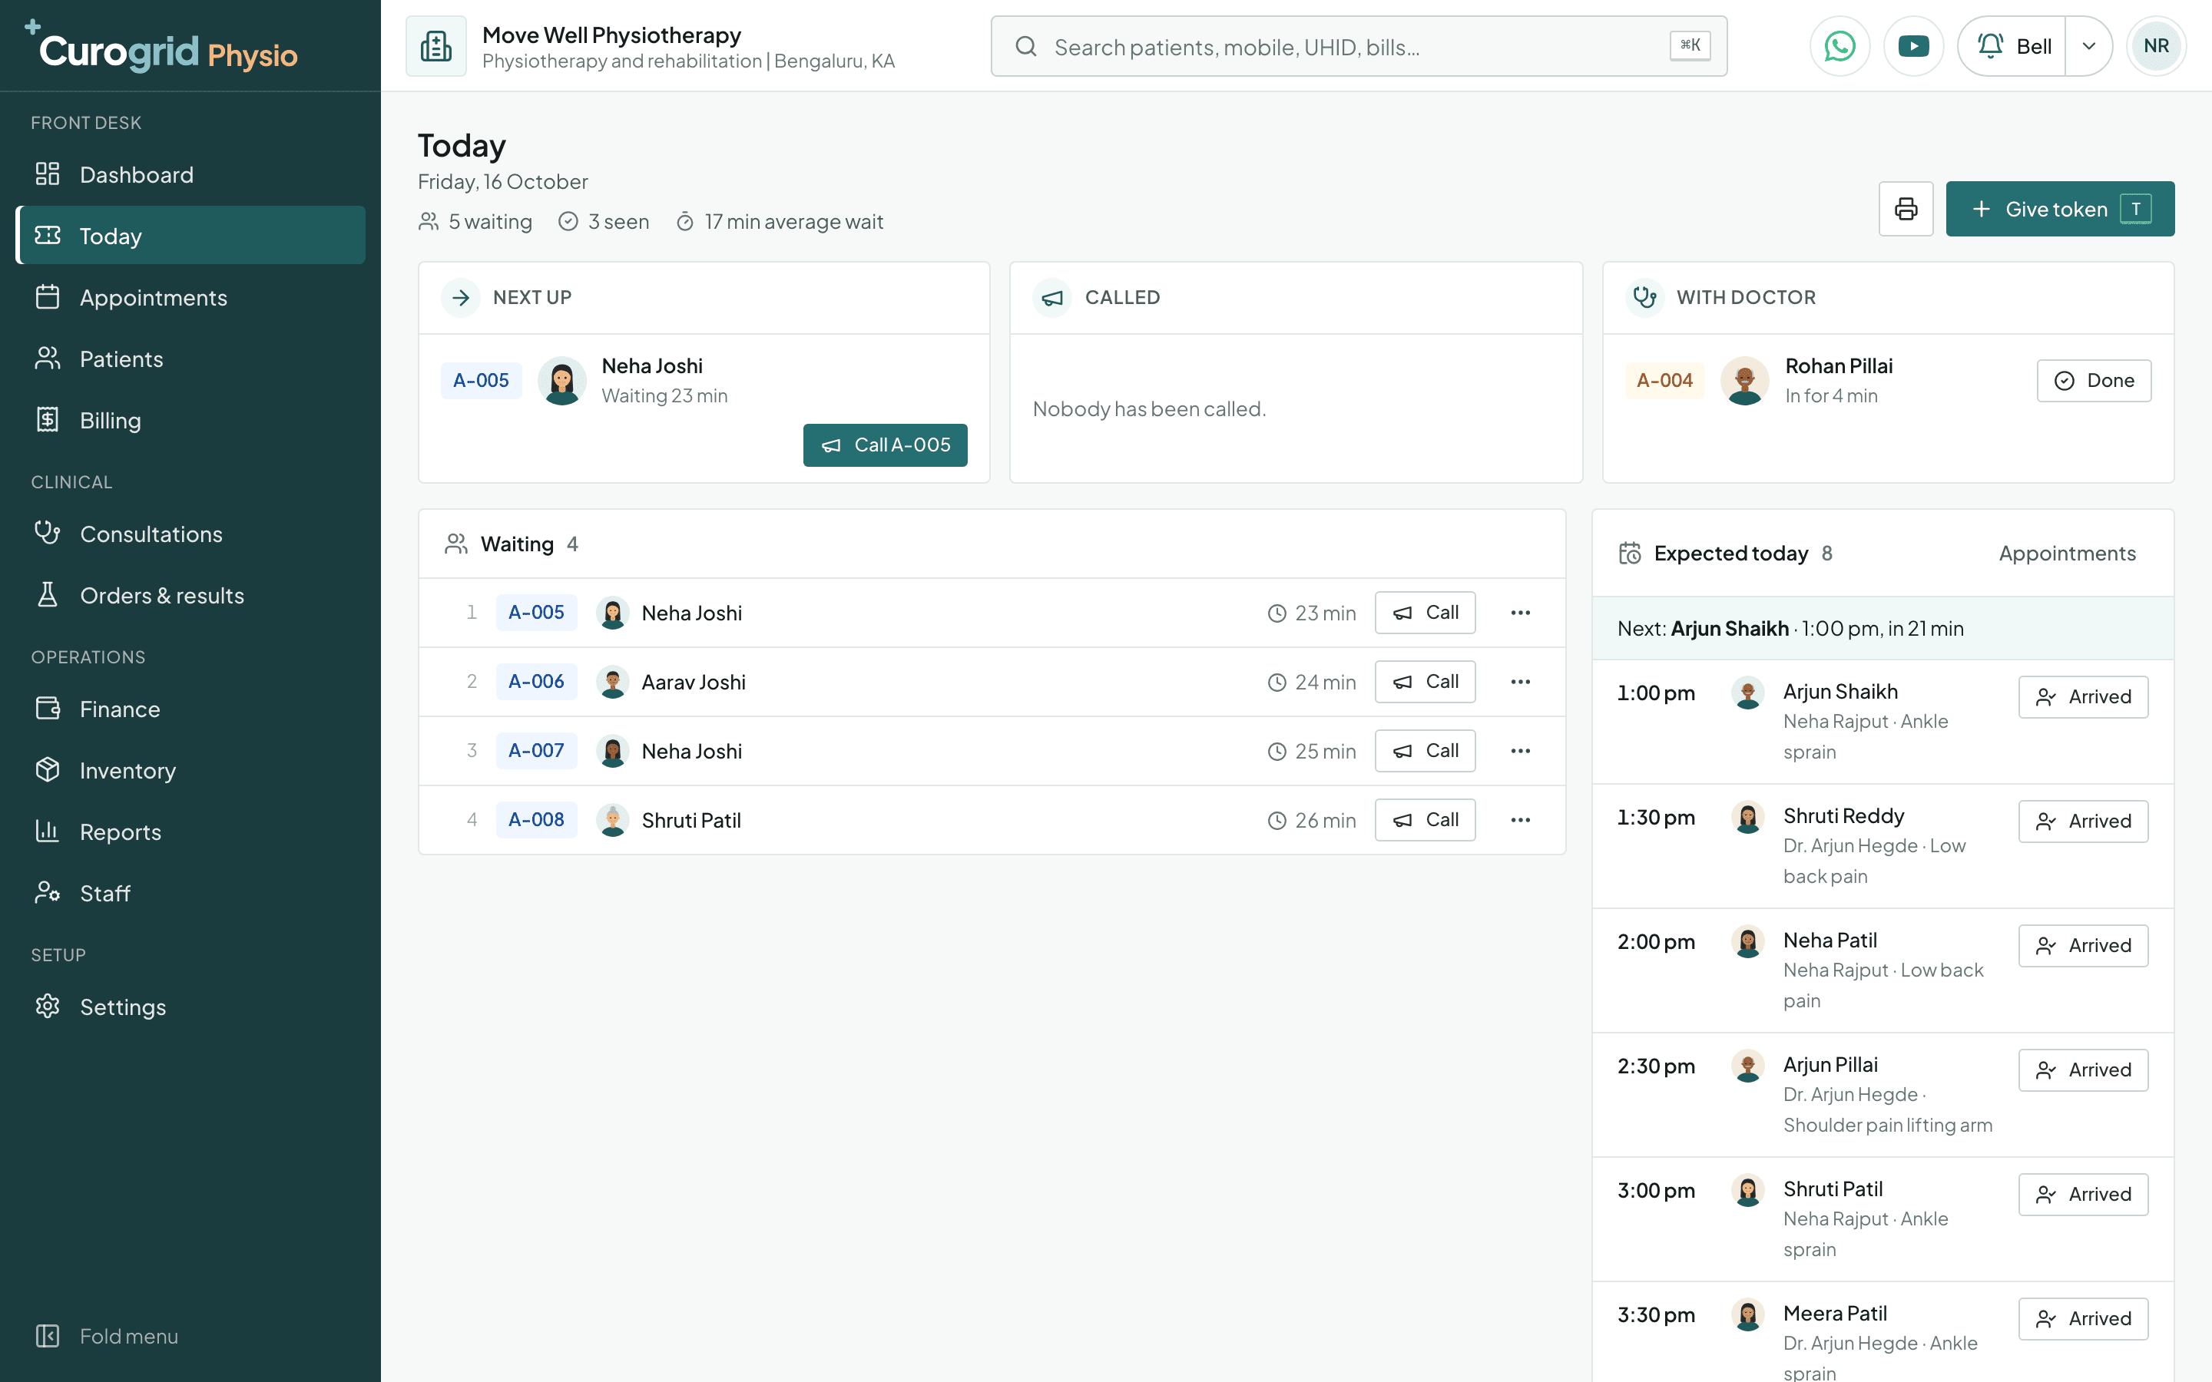Image resolution: width=2212 pixels, height=1382 pixels.
Task: Open the Appointments sidebar item
Action: click(x=190, y=297)
